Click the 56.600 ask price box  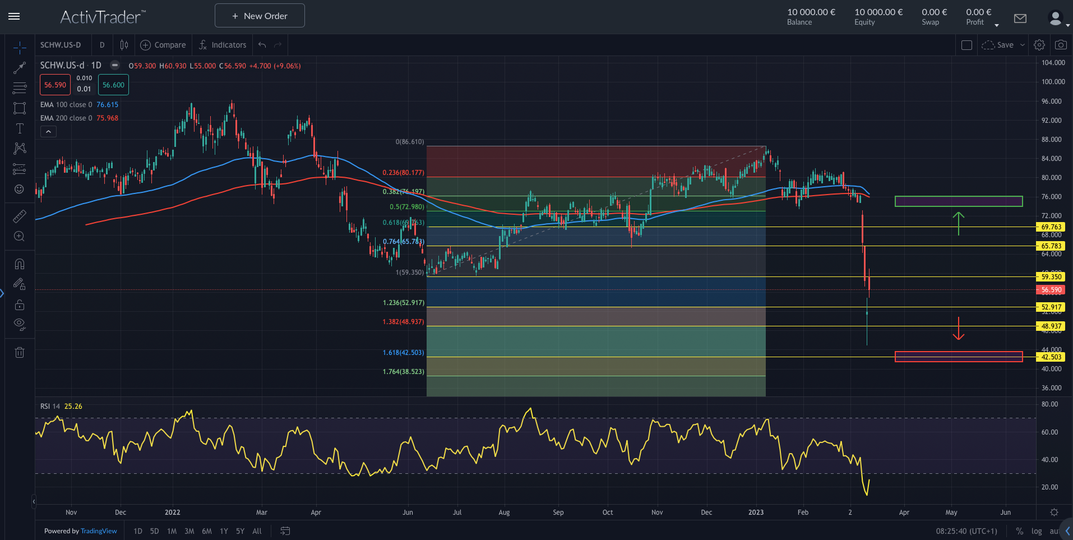[x=113, y=85]
